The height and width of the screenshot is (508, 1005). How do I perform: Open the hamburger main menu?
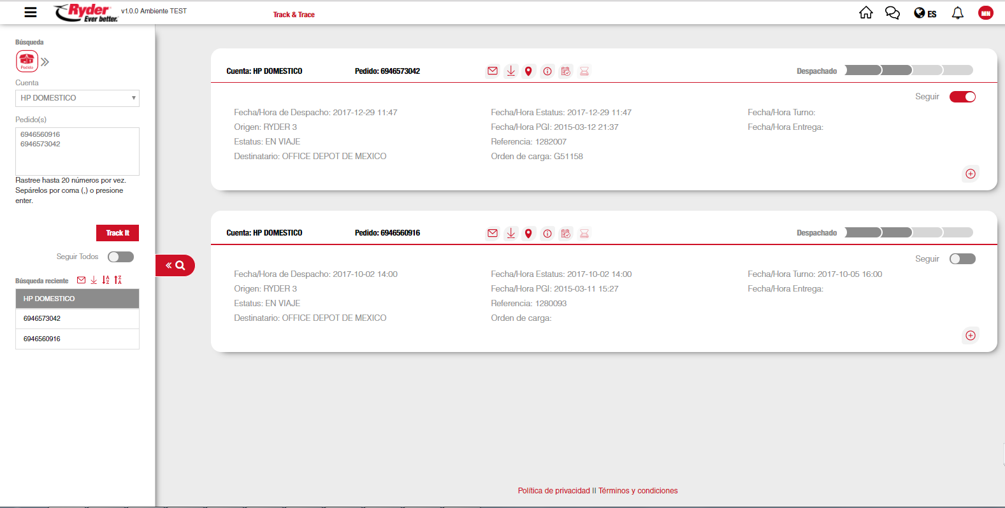30,12
